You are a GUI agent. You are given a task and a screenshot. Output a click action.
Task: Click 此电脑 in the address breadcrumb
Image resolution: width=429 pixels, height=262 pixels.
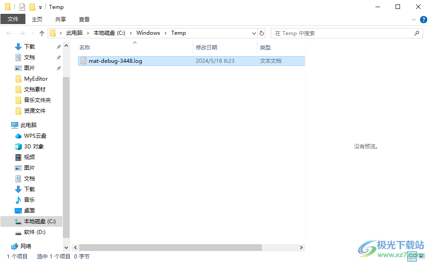(74, 33)
